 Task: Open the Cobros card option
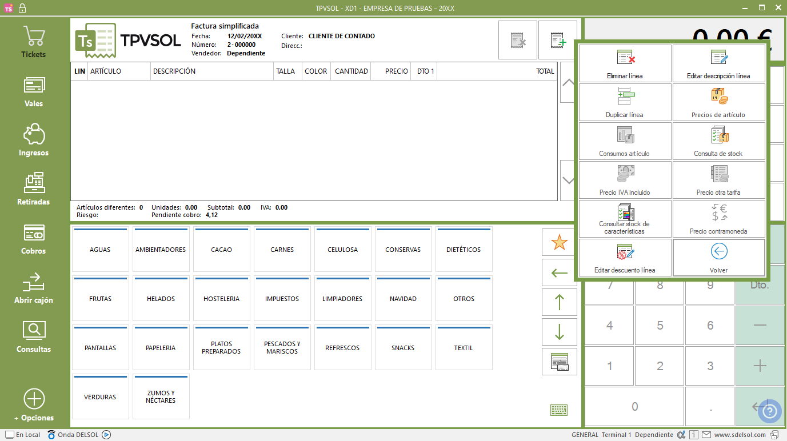click(34, 239)
